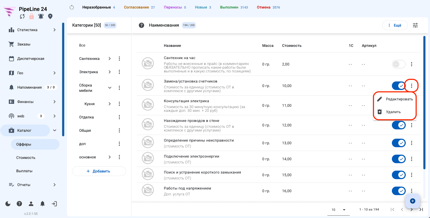Image resolution: width=430 pixels, height=218 pixels.
Task: Switch to dark mode moon icon
Action: 8,204
